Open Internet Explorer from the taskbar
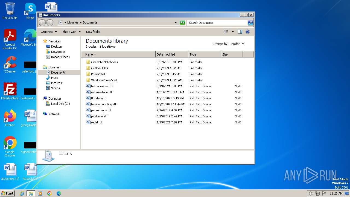 tap(22, 193)
